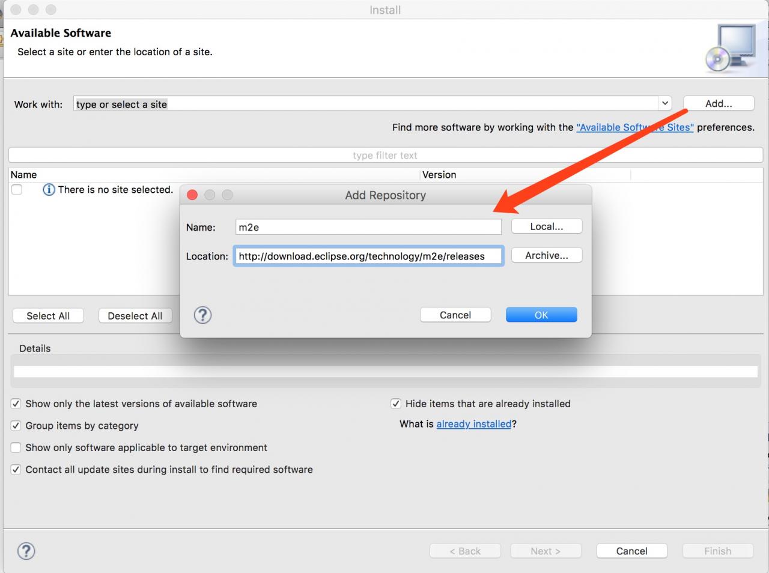Toggle Show only the latest versions checkbox
Viewport: 769px width, 573px height.
coord(16,404)
